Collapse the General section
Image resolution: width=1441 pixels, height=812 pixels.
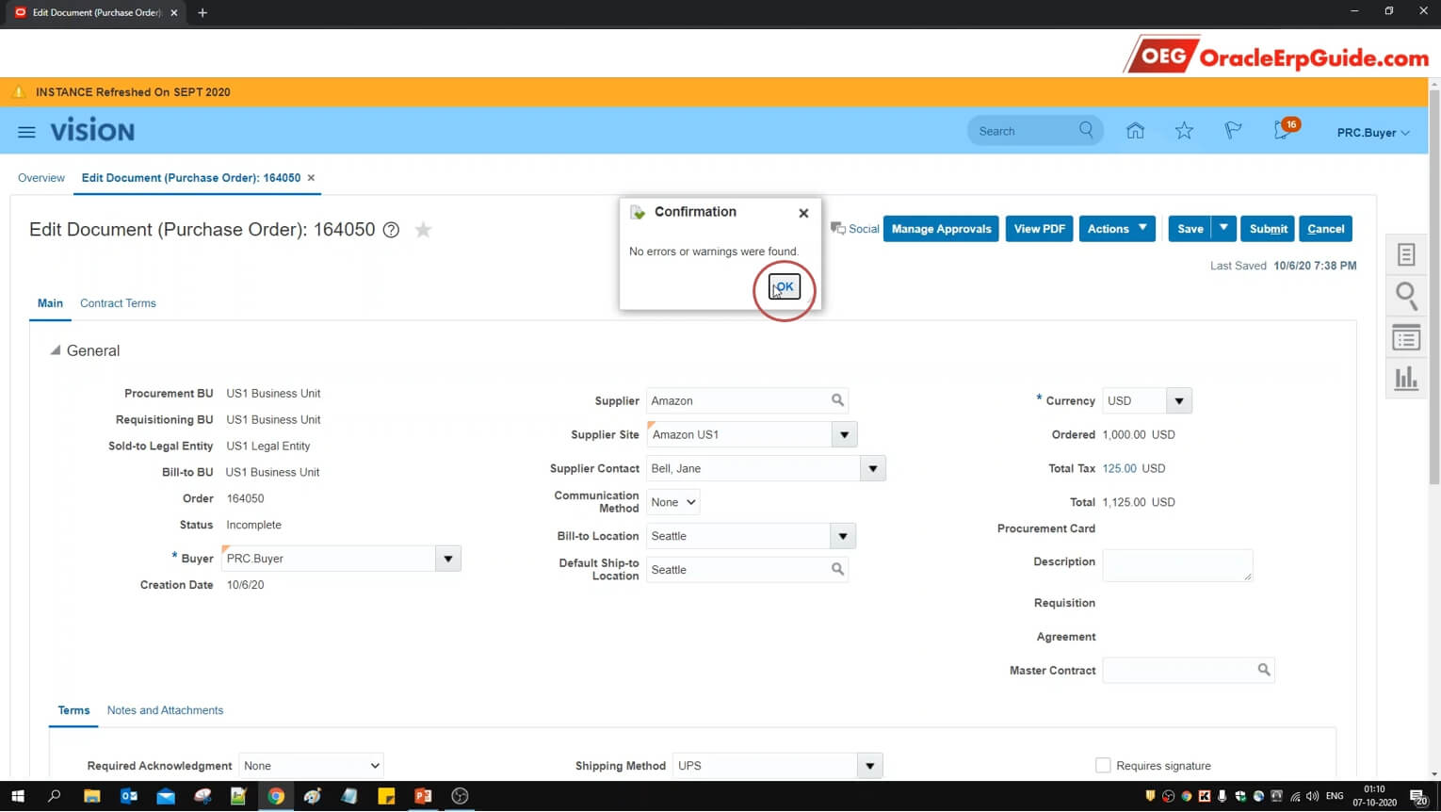tap(56, 350)
